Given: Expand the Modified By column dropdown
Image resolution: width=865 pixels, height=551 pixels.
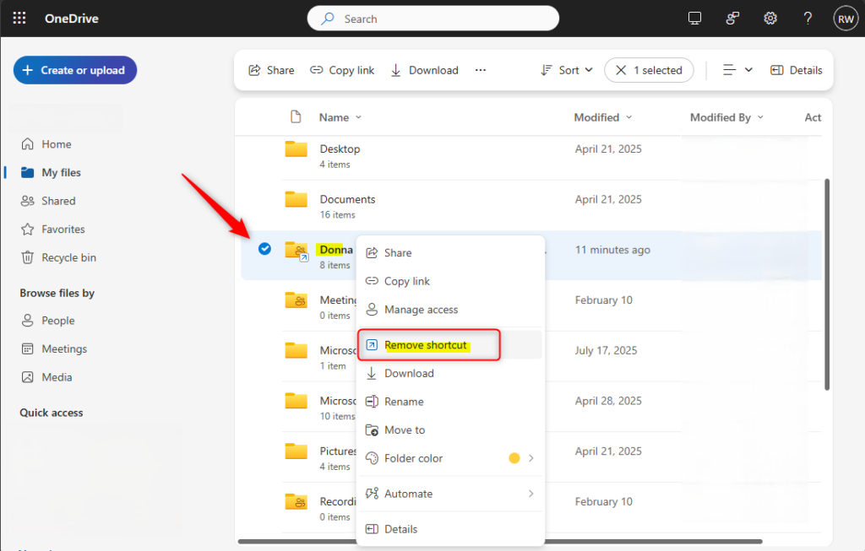Looking at the screenshot, I should (x=760, y=117).
